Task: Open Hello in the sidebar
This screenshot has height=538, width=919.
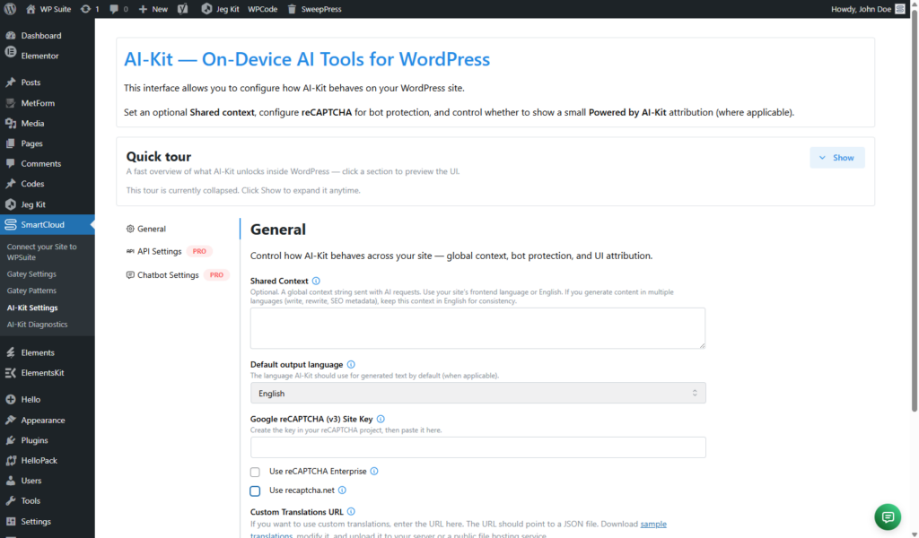Action: click(31, 399)
